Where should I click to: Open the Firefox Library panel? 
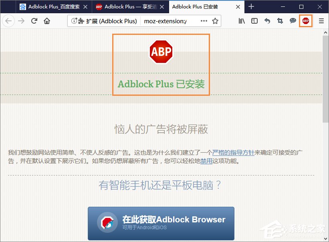(241, 21)
